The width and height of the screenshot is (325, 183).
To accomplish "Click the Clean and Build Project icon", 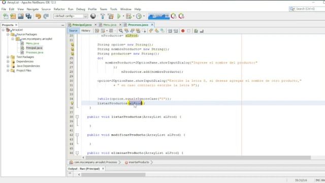I will pyautogui.click(x=111, y=16).
